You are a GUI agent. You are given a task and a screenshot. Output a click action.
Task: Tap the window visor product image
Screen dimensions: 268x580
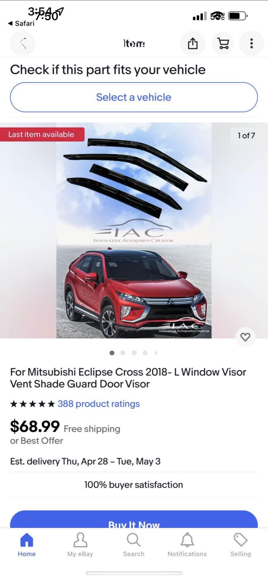click(x=134, y=230)
